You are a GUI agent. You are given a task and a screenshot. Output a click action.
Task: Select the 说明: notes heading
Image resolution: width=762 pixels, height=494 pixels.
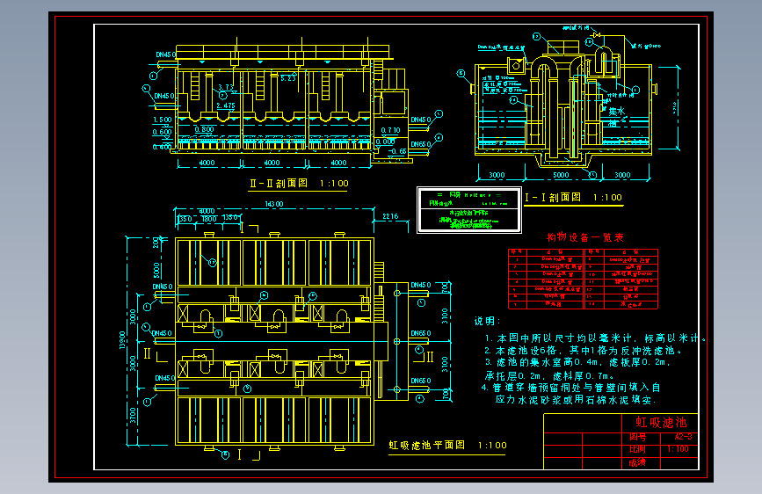coord(487,321)
